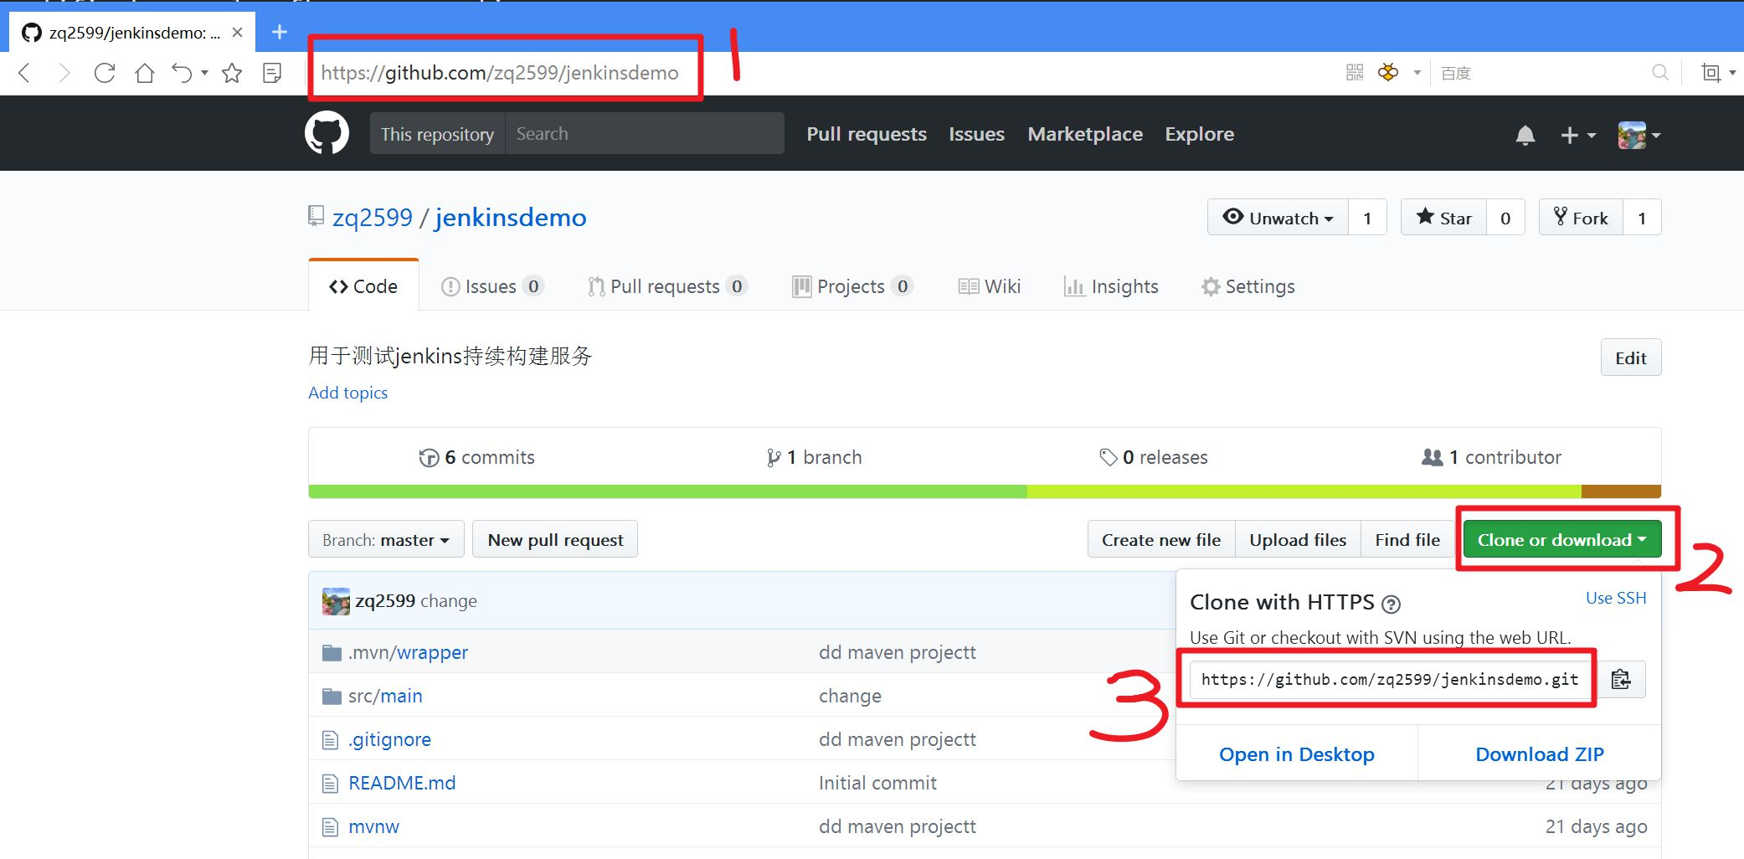This screenshot has height=859, width=1744.
Task: Click the browser address bar URL
Action: 500,73
